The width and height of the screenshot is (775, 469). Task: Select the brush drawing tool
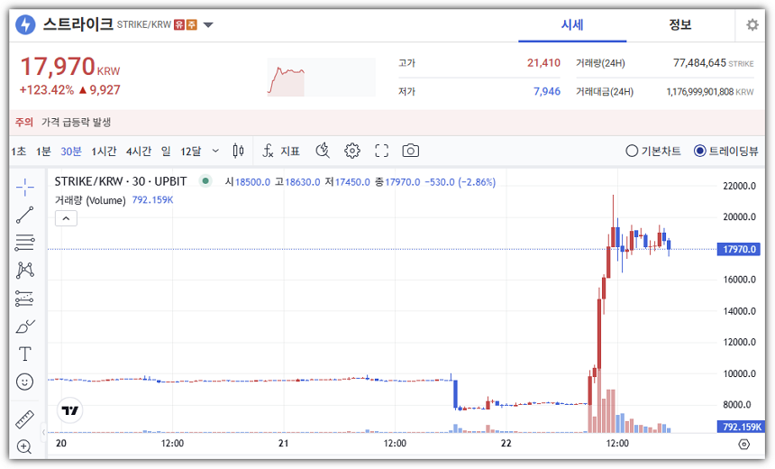click(24, 326)
